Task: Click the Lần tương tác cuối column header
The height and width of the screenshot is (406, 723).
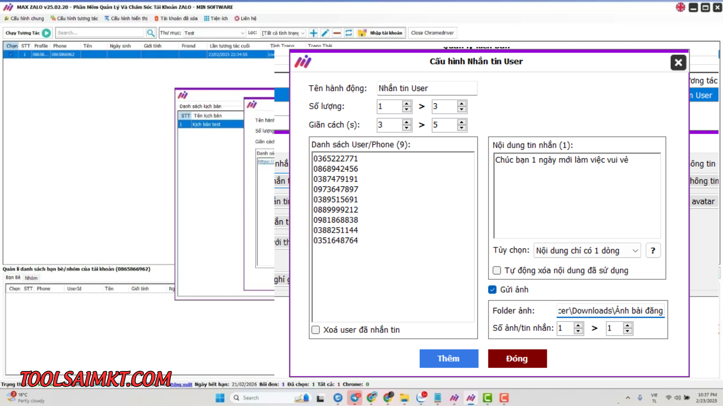Action: pyautogui.click(x=230, y=46)
